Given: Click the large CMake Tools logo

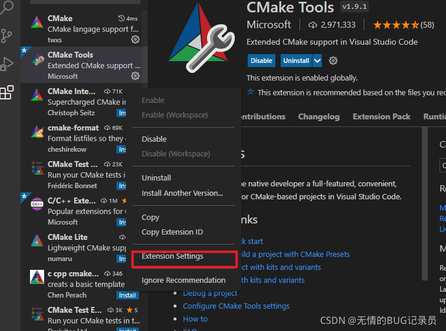Looking at the screenshot, I should point(201,38).
